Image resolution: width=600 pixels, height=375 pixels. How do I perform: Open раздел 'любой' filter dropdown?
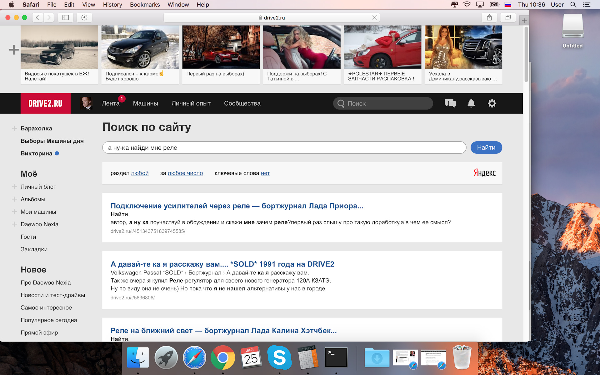(x=140, y=173)
